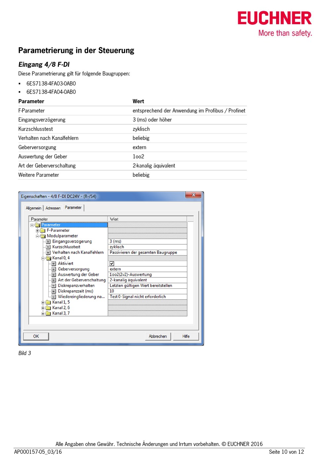Open Hilfe for this dialog
Screen dimensions: 314x456
click(186, 336)
